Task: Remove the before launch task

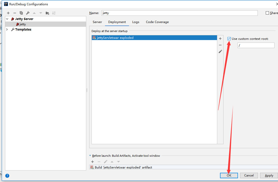Action: pyautogui.click(x=99, y=161)
